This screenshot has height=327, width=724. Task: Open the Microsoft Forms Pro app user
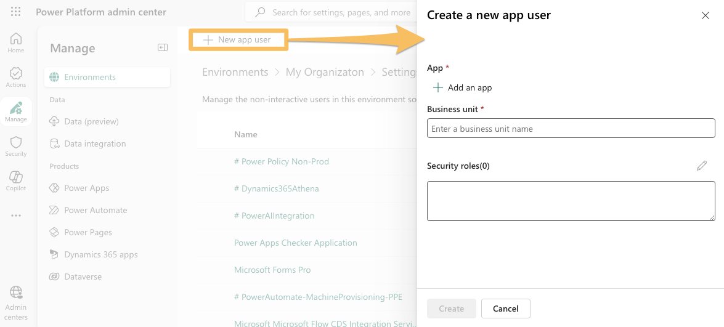pos(272,270)
